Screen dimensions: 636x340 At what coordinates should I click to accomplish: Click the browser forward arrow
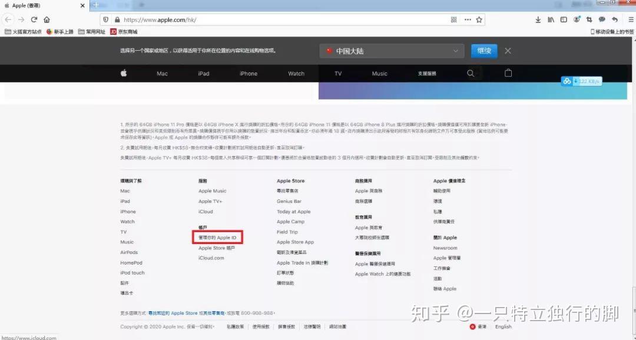pyautogui.click(x=21, y=19)
